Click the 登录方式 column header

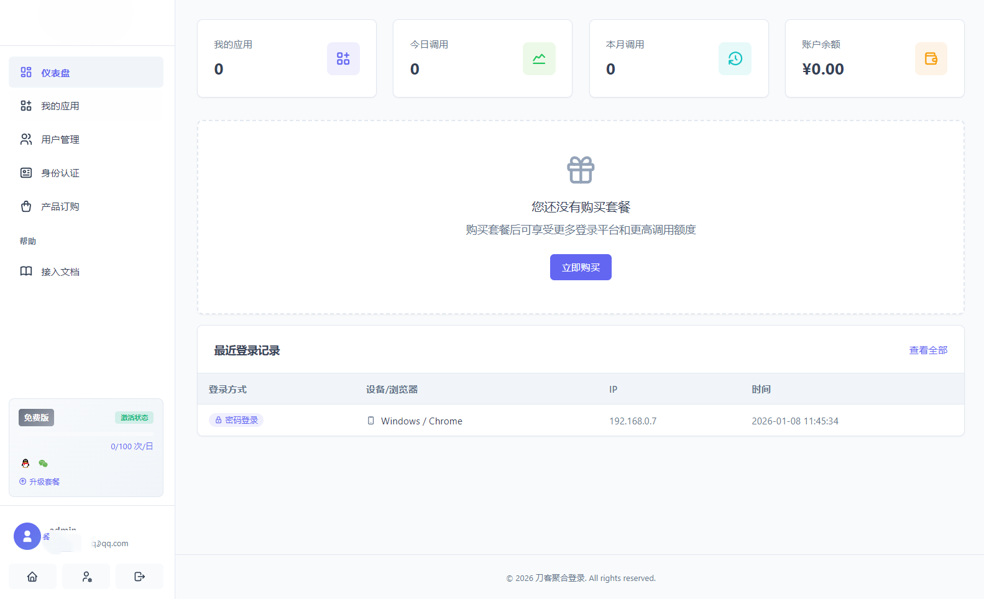coord(228,389)
